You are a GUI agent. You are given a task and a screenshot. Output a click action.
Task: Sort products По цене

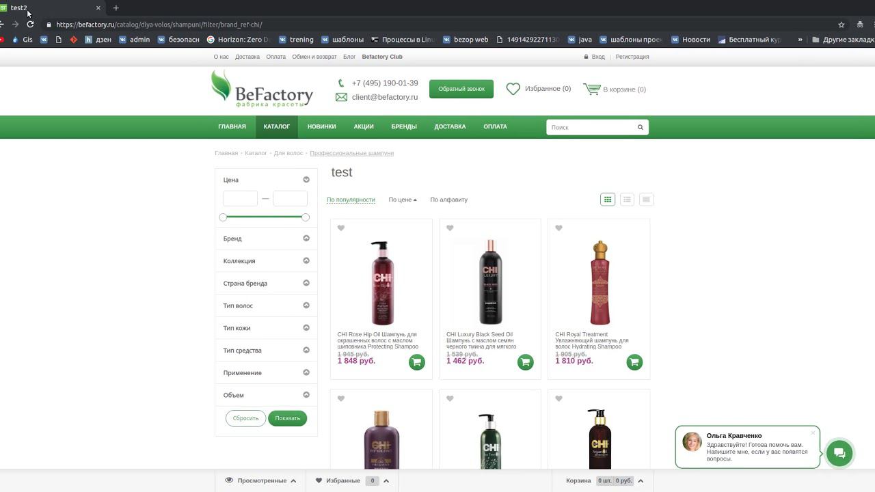[x=402, y=200]
